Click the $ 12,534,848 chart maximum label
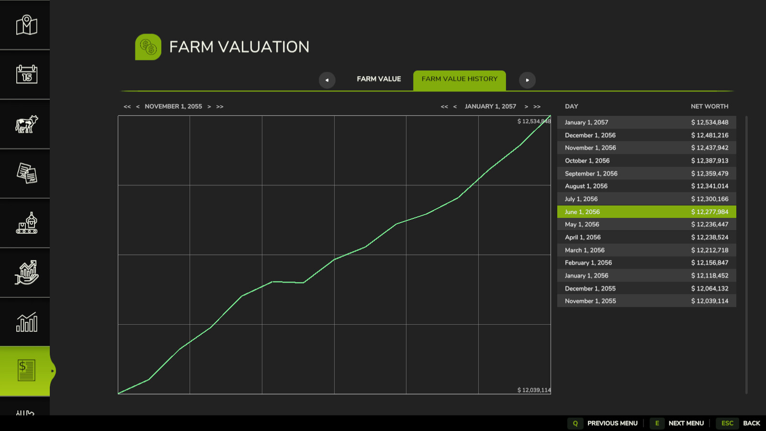 534,121
